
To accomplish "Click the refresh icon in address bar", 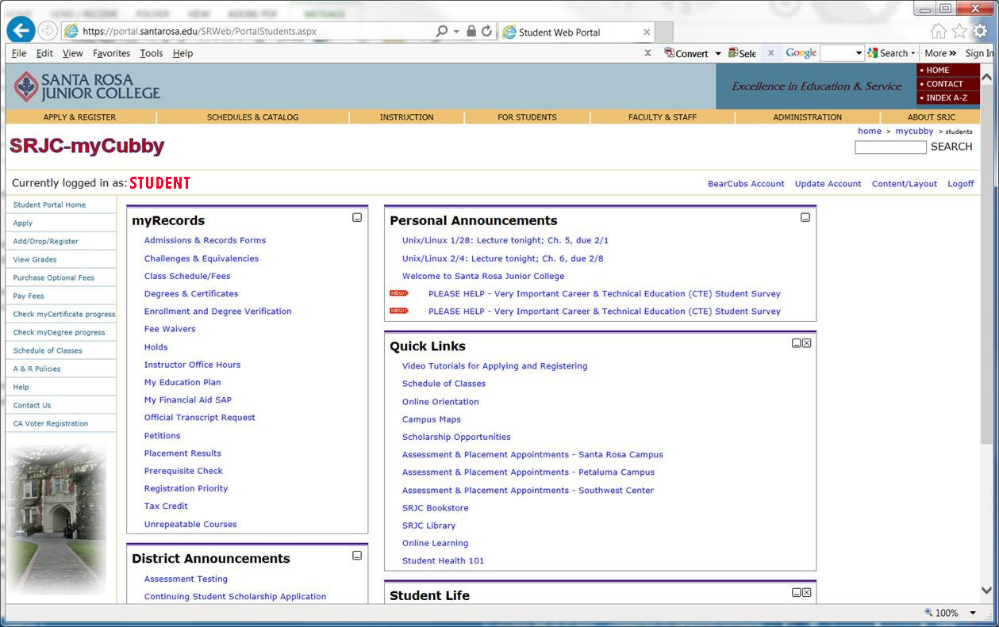I will [486, 32].
